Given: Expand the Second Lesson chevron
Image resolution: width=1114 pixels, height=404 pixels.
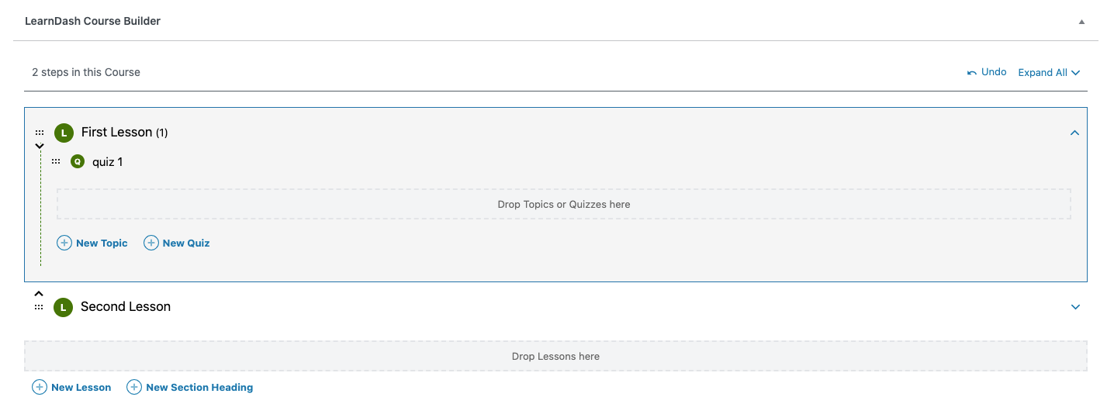Looking at the screenshot, I should click(x=1075, y=307).
